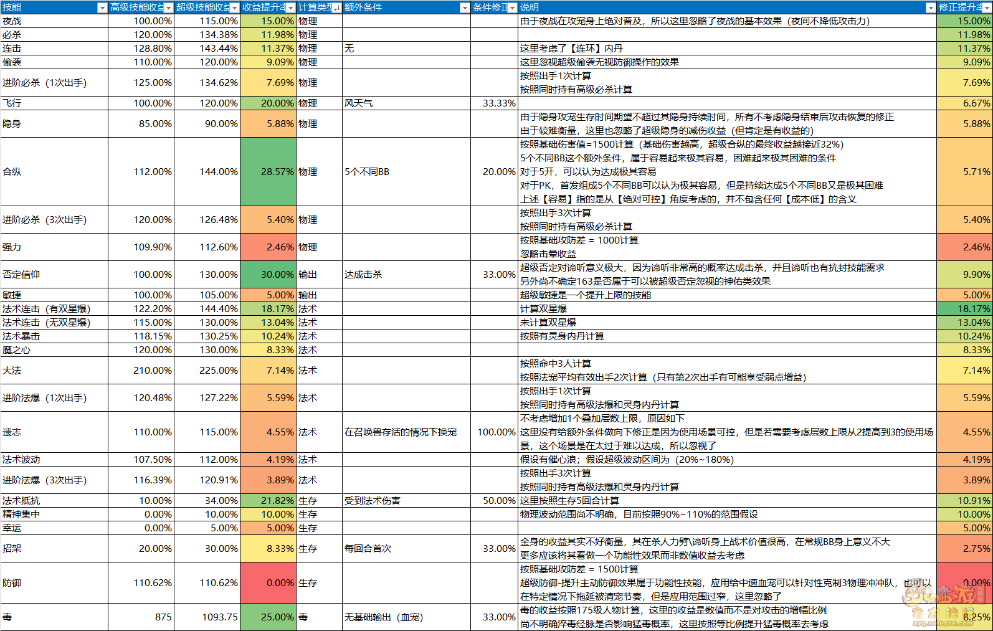Select the 魔之心 skill name cell
Screen dimensions: 993x631
click(54, 350)
